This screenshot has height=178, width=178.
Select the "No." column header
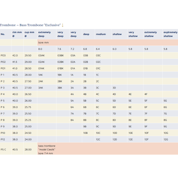[3, 34]
